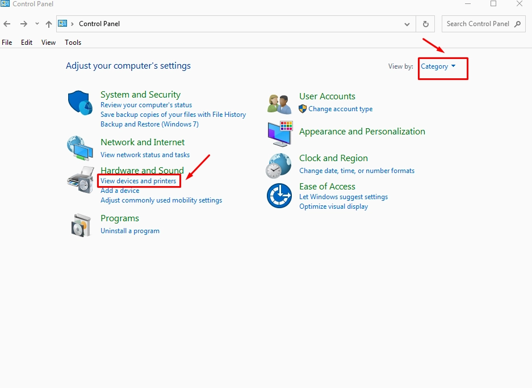
Task: Click the Hardware and Sound printer icon
Action: [80, 179]
